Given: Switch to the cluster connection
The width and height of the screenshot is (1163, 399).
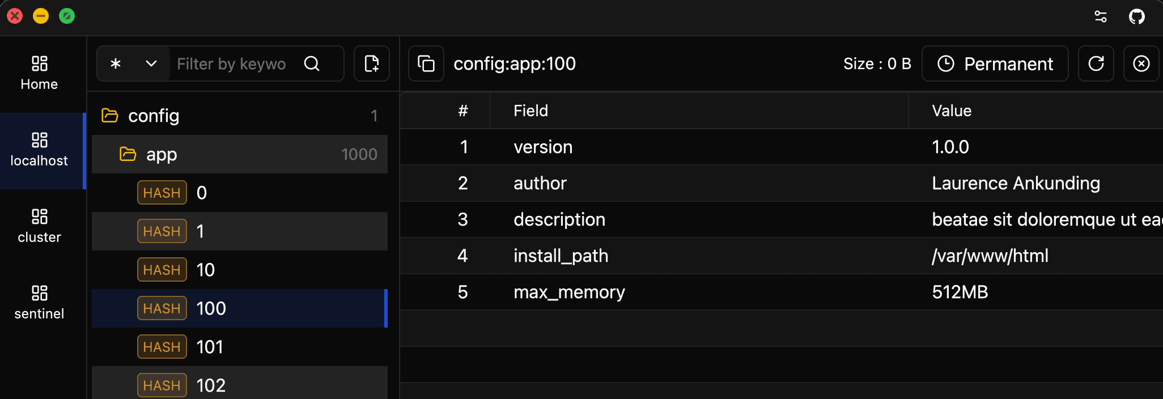Looking at the screenshot, I should (39, 224).
